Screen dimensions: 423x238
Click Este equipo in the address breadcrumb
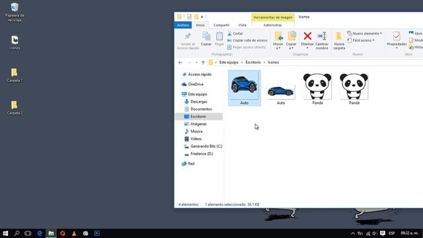tap(229, 62)
